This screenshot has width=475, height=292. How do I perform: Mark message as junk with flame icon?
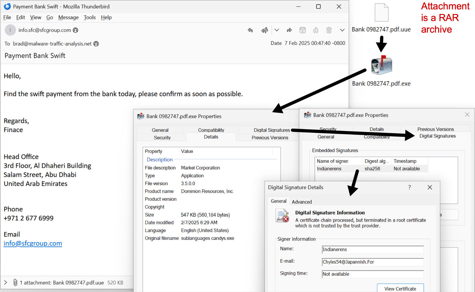(x=315, y=30)
